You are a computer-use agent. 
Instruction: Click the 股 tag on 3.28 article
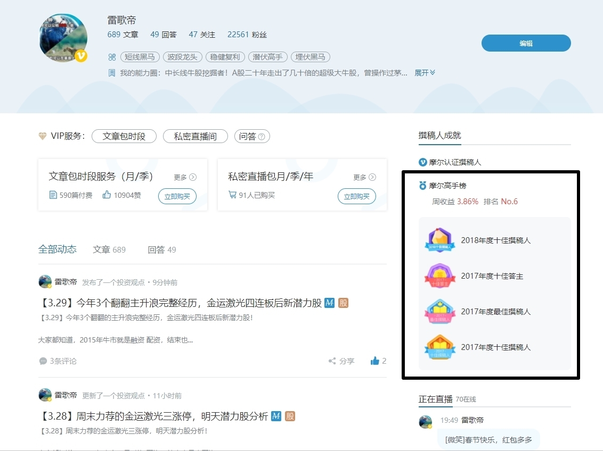pyautogui.click(x=290, y=416)
